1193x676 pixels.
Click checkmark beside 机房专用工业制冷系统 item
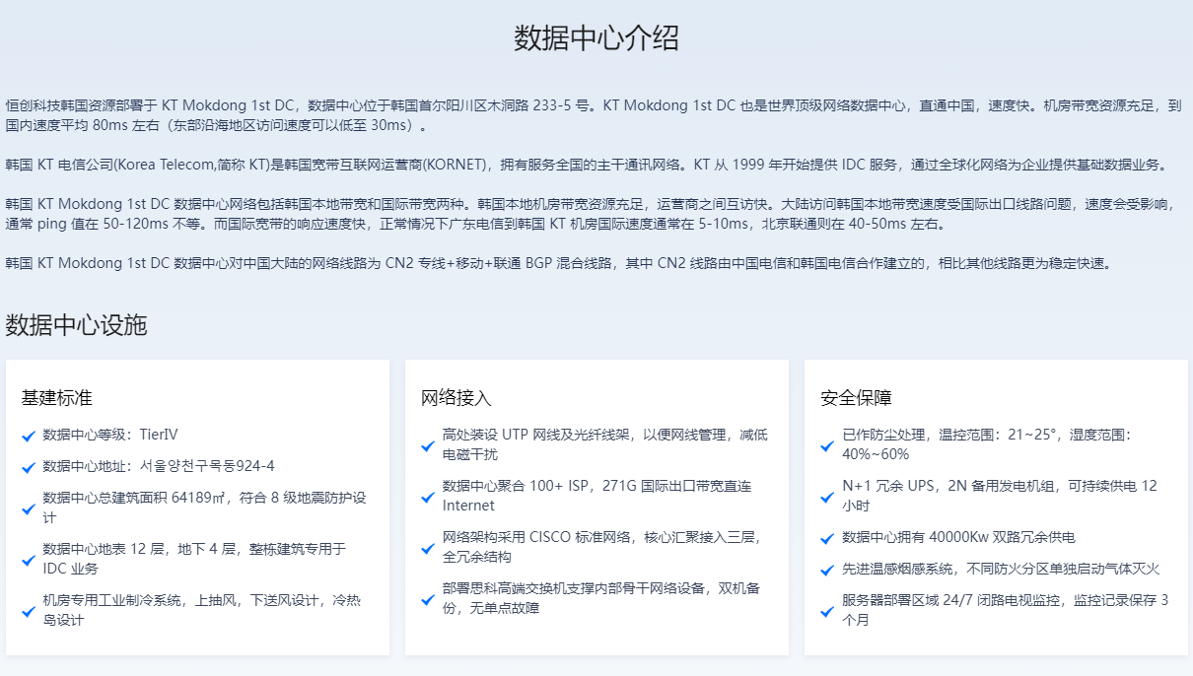point(29,610)
